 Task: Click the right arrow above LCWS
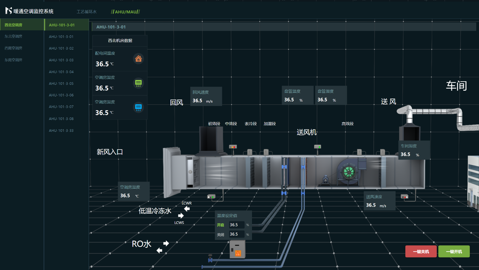pyautogui.click(x=181, y=215)
